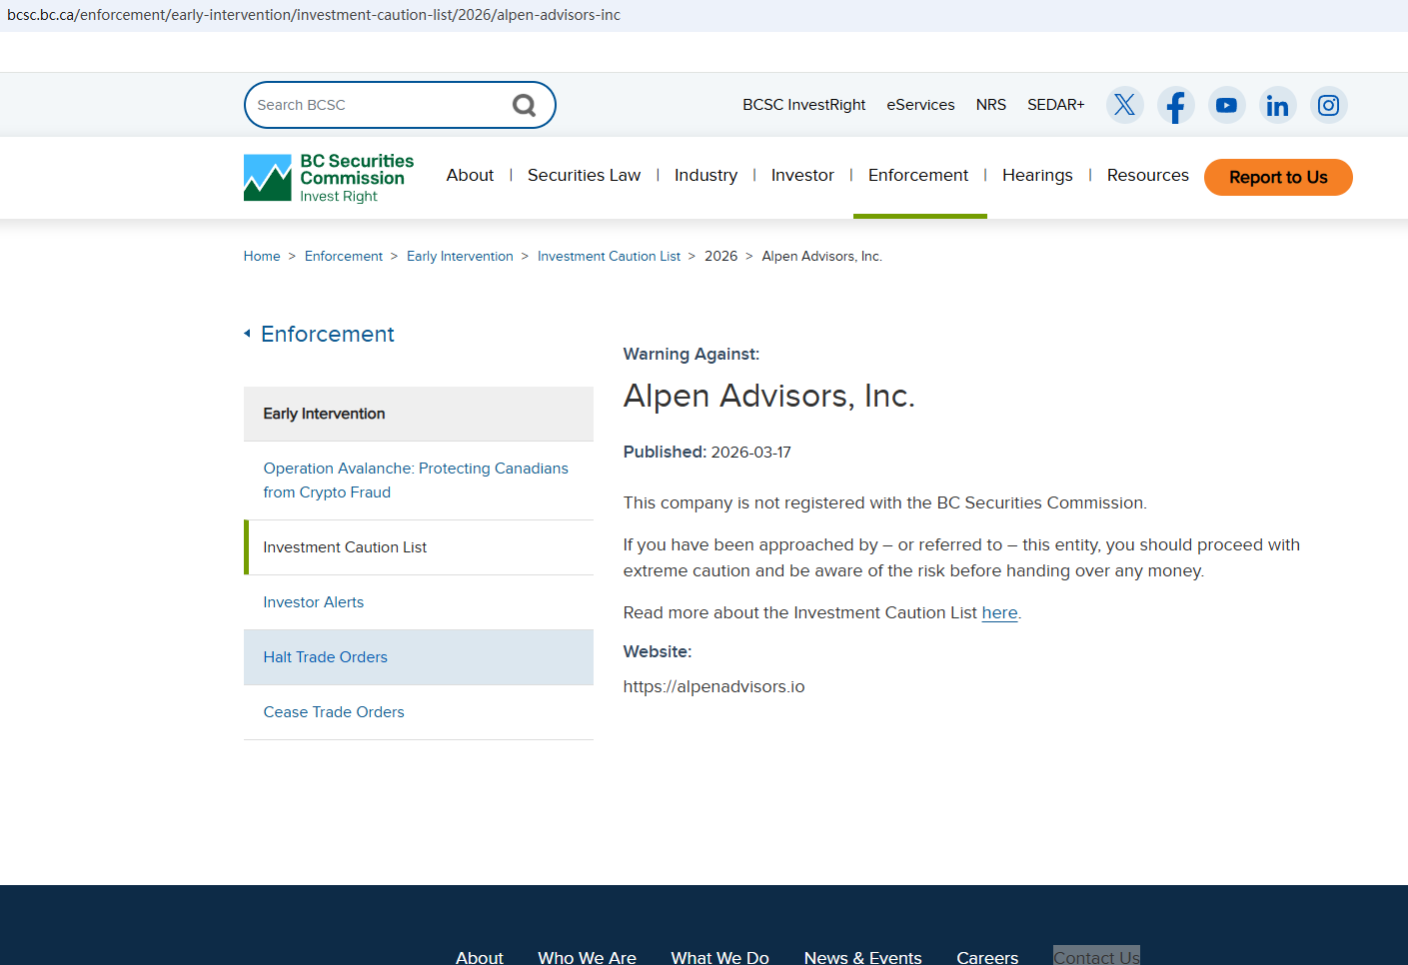Open Cease Trade Orders in sidebar

point(419,712)
